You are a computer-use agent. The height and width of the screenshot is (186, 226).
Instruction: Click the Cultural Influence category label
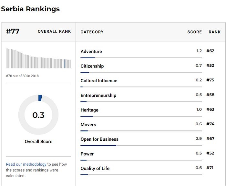pyautogui.click(x=99, y=81)
